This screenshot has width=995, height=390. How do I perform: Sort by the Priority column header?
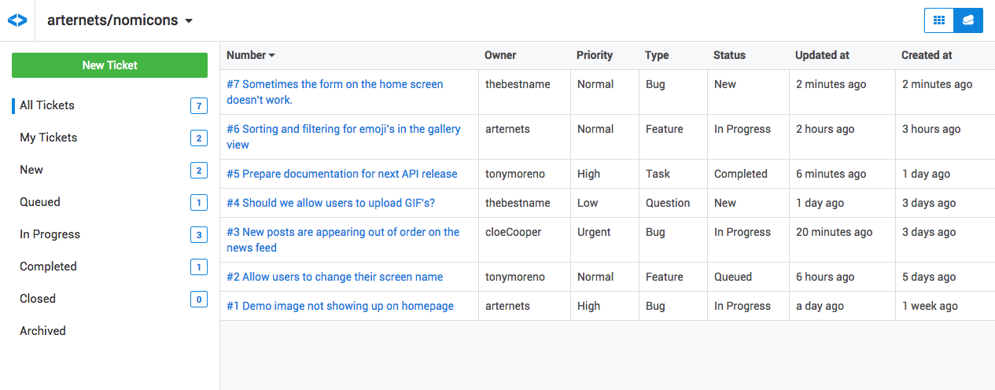coord(595,55)
